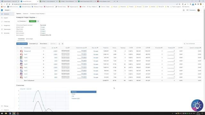Viewport: 205px width, 115px height.
Task: Click the ad search input field
Action: pos(192,44)
